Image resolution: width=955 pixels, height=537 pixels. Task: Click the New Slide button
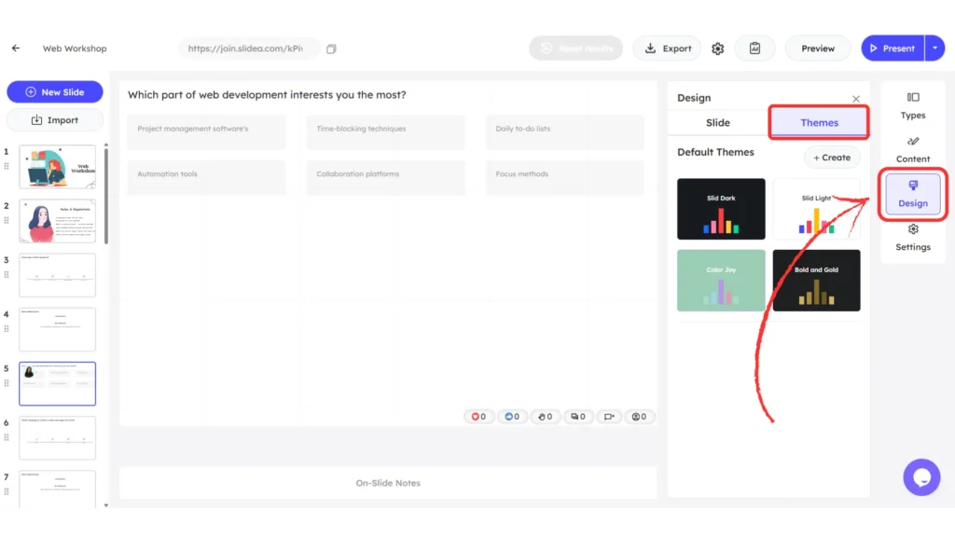pos(54,92)
